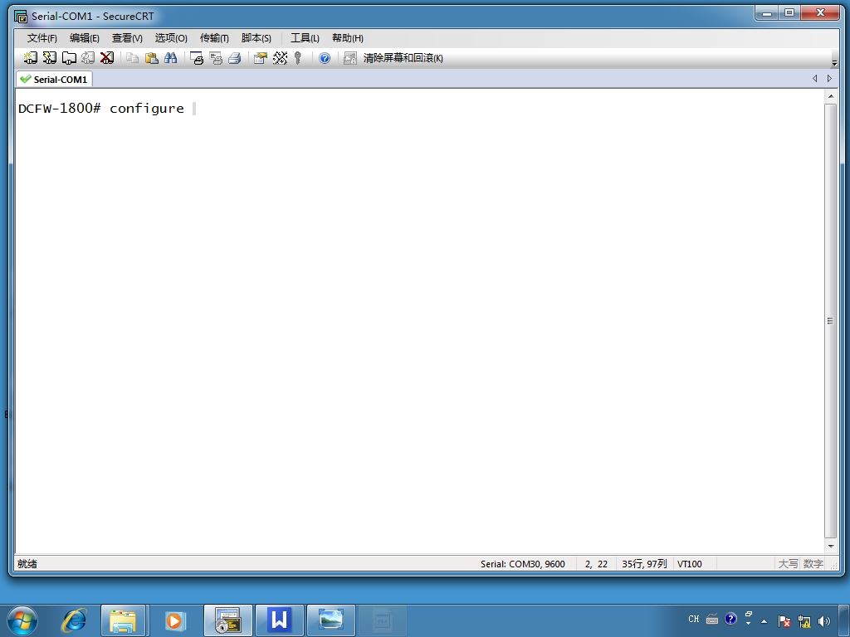
Task: Click the CH input language indicator
Action: [694, 619]
